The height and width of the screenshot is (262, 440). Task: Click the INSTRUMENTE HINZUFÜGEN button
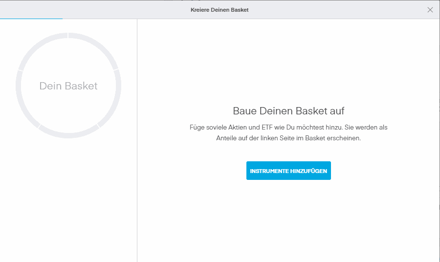(x=288, y=171)
